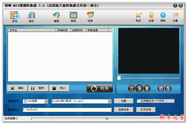Image resolution: width=187 pixels, height=124 pixels.
Task: Pause the preview player
Action: (132, 89)
